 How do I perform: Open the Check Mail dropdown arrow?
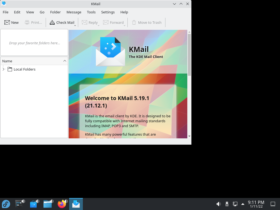75,25
